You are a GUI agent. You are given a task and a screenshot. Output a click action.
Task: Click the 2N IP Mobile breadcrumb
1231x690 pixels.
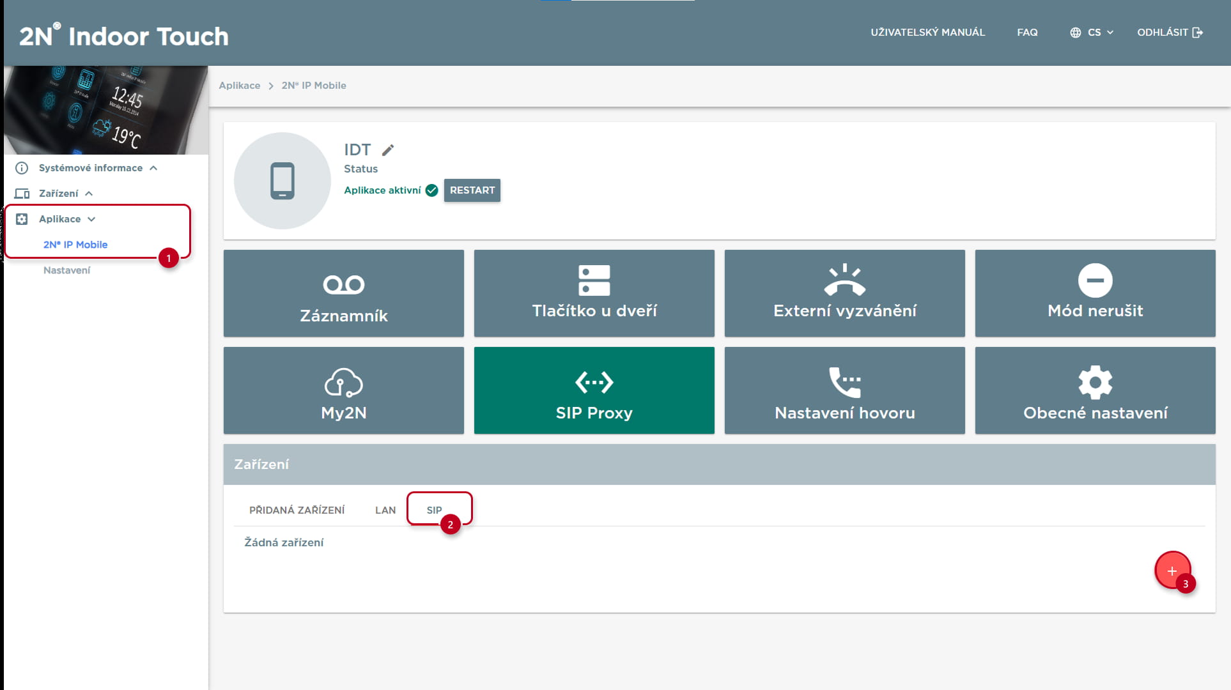[x=314, y=86]
